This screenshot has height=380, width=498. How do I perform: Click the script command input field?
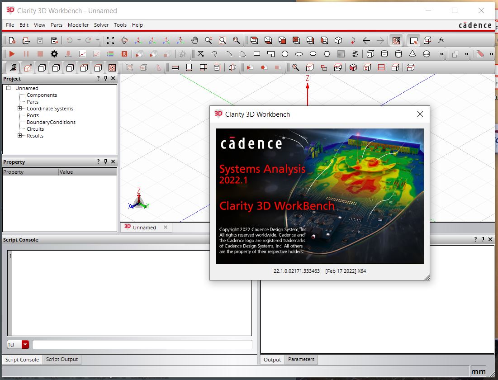142,345
